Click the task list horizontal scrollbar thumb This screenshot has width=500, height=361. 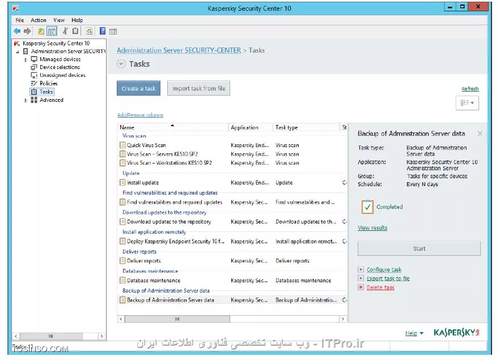[177, 319]
